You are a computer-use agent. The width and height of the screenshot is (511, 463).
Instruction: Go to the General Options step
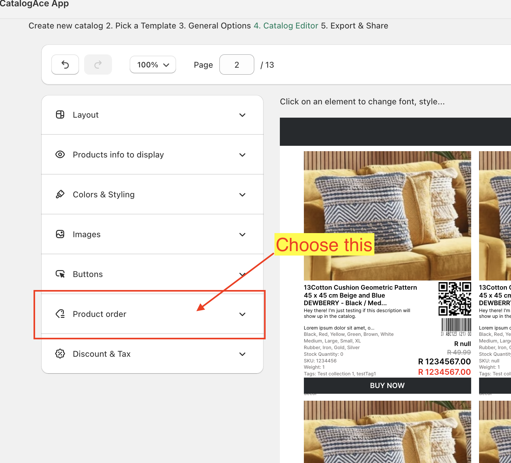[x=215, y=26]
